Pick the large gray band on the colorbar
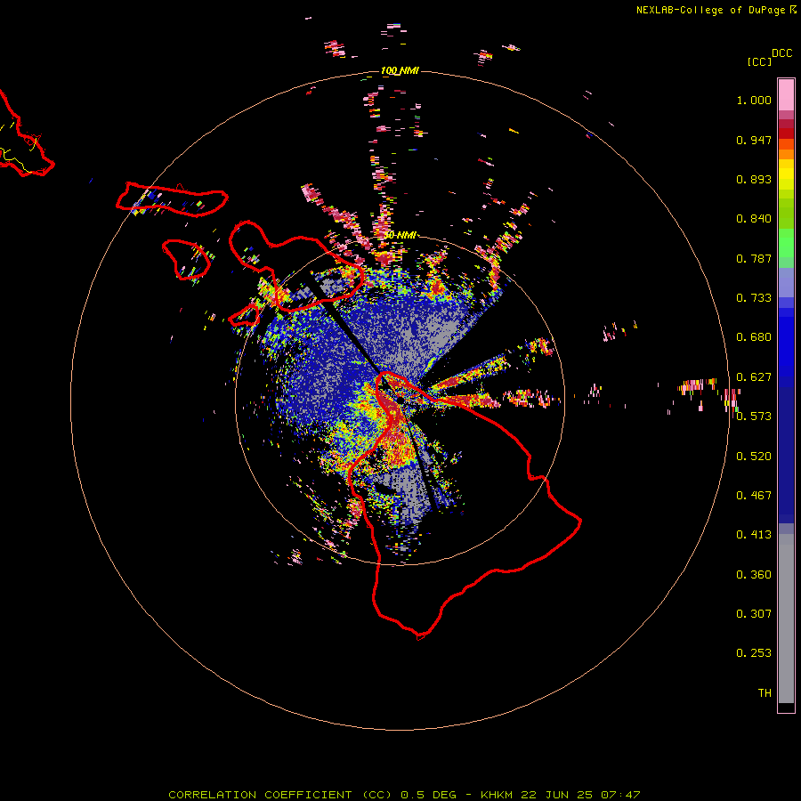The image size is (801, 801). tap(786, 619)
